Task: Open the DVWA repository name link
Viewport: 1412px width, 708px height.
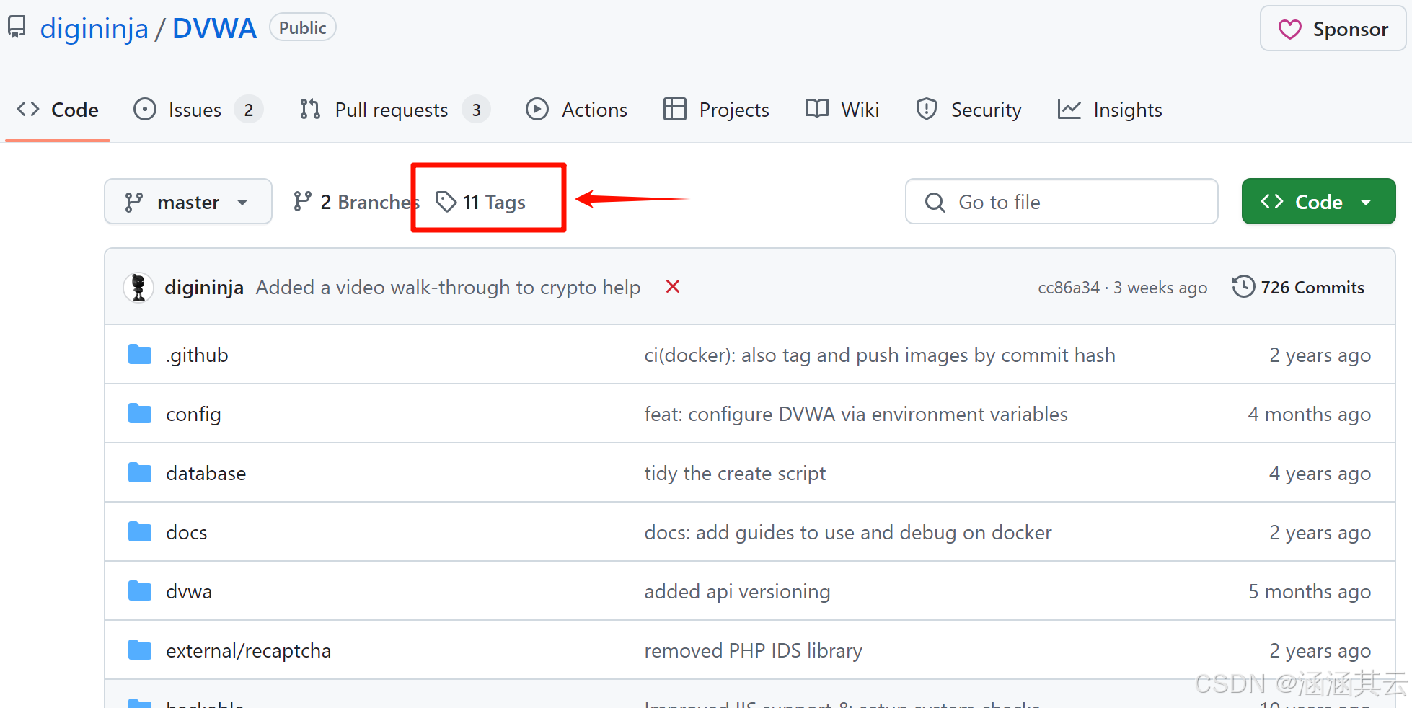Action: tap(214, 29)
